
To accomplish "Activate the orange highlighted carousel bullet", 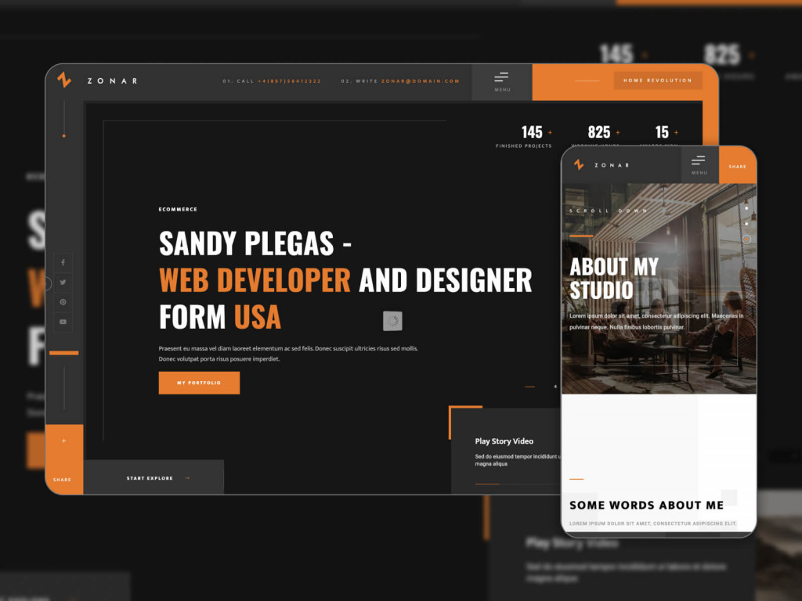I will [x=746, y=239].
